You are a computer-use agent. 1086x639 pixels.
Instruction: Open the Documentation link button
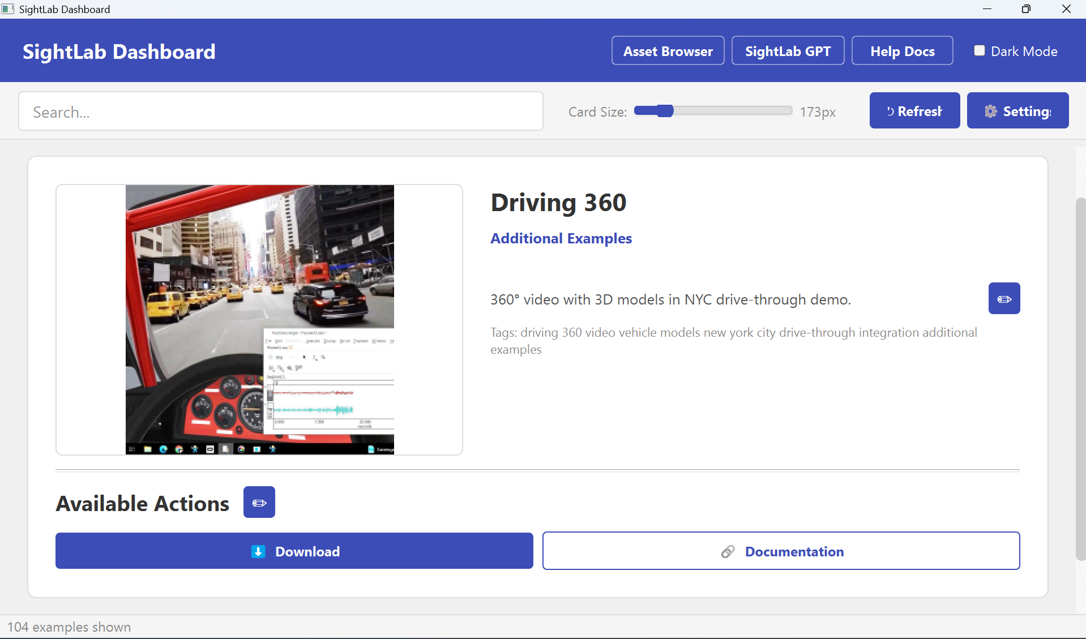coord(781,551)
